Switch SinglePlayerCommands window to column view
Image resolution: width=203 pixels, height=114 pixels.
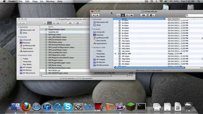54,23
